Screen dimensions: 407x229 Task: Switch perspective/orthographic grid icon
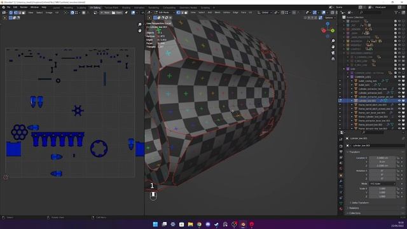333,59
